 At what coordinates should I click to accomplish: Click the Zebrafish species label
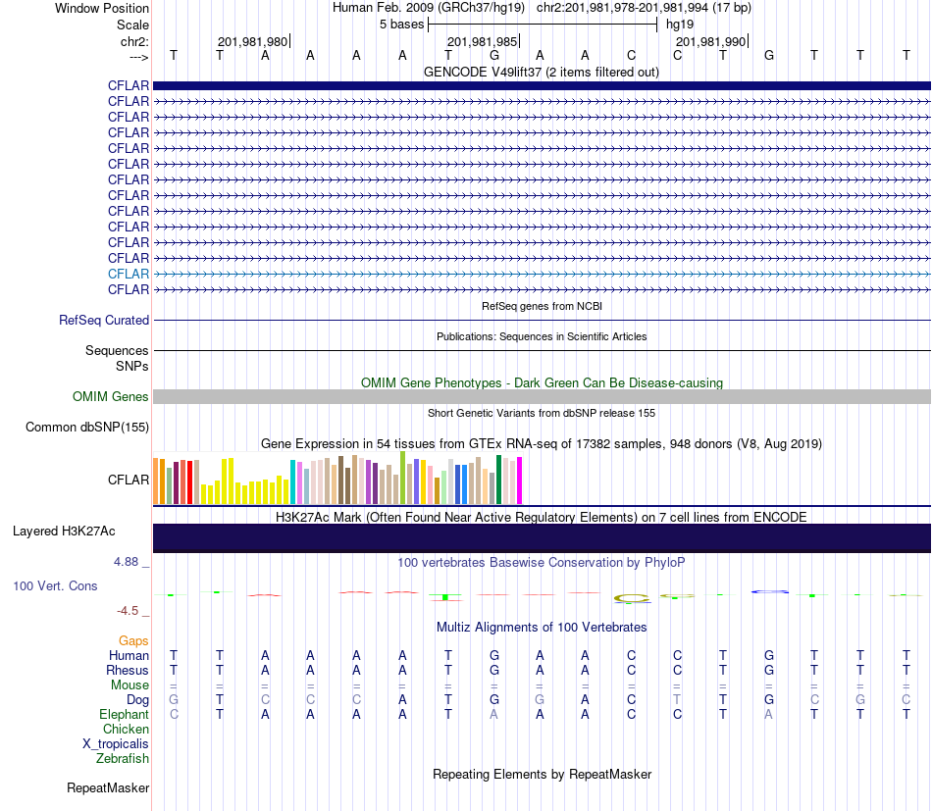[x=123, y=759]
